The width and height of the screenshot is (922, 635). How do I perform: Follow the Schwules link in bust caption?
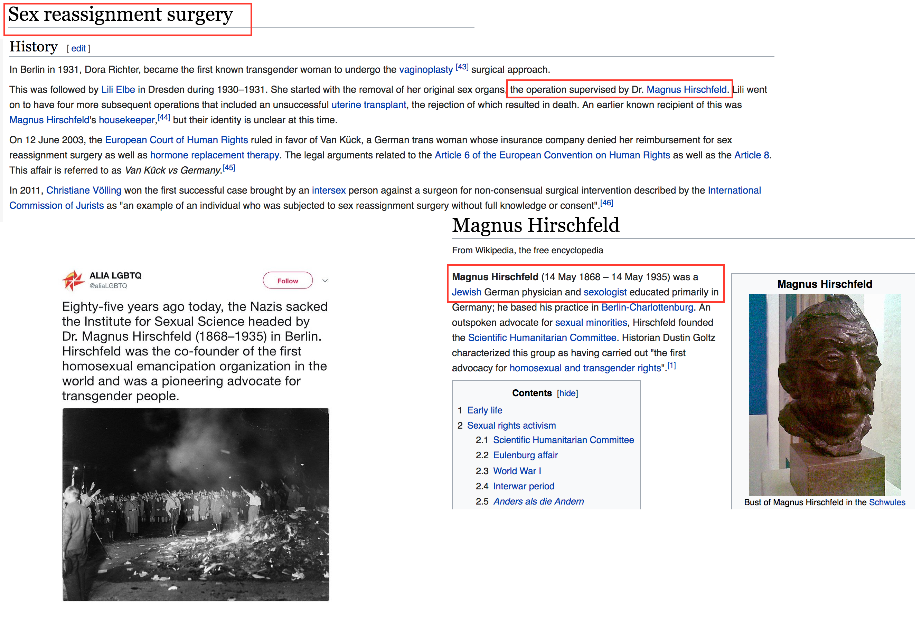(x=887, y=502)
